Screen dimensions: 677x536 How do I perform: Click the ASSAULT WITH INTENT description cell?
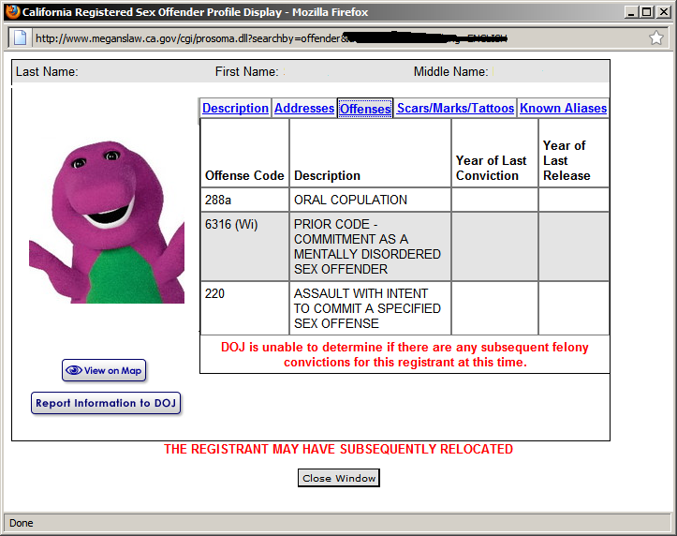click(371, 308)
